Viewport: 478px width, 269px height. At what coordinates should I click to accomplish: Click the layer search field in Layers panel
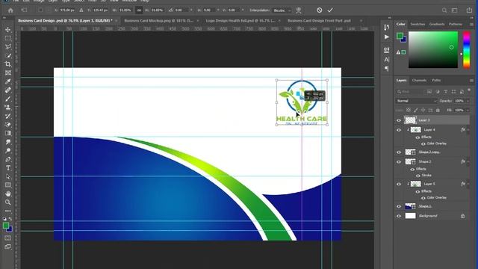tap(411, 91)
